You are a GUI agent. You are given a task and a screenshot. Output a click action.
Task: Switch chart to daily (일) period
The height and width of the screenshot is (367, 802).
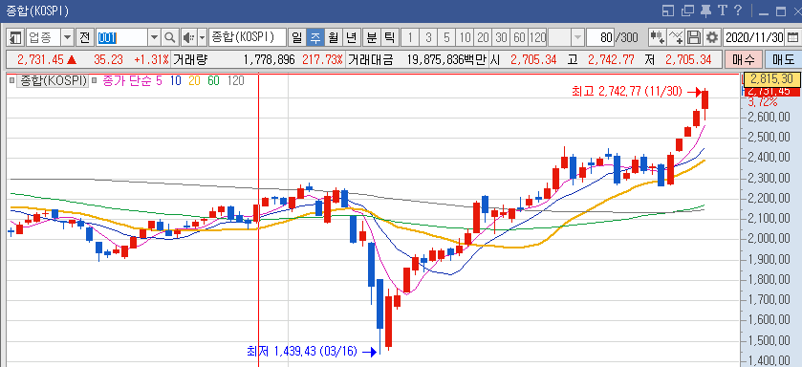[x=296, y=37]
